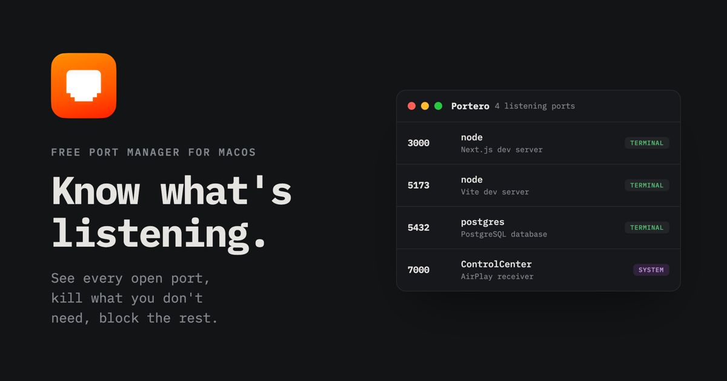The width and height of the screenshot is (727, 381).
Task: Click the "Vite dev server" description
Action: tap(495, 192)
